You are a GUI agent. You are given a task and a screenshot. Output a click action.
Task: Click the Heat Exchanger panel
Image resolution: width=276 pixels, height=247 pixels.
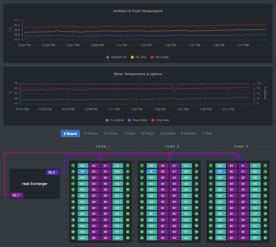coord(35,184)
